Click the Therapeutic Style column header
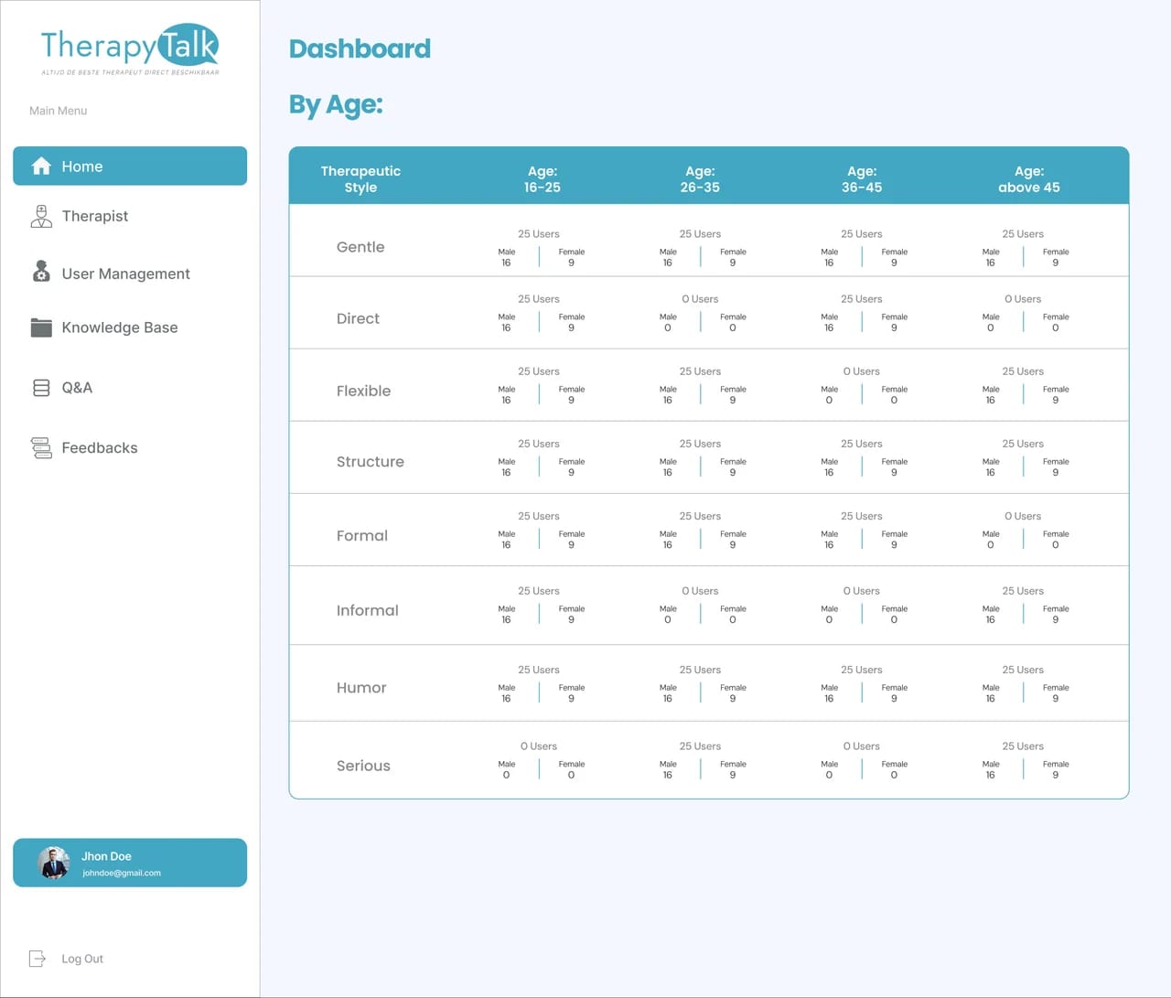 click(x=360, y=179)
